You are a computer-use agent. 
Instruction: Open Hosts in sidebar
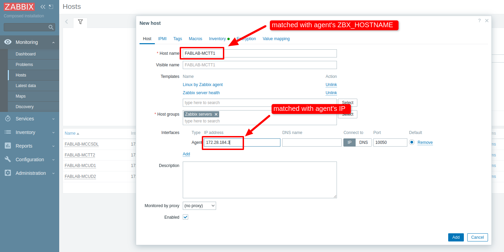pyautogui.click(x=33, y=75)
